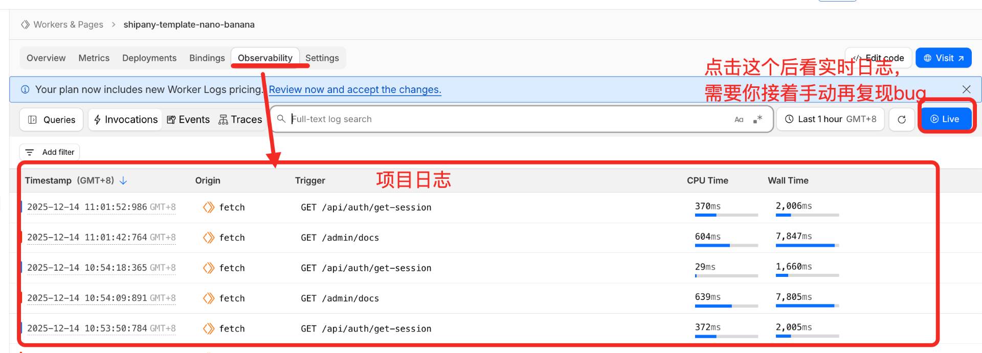This screenshot has height=353, width=982.
Task: Dismiss the Worker Logs pricing banner
Action: point(966,89)
